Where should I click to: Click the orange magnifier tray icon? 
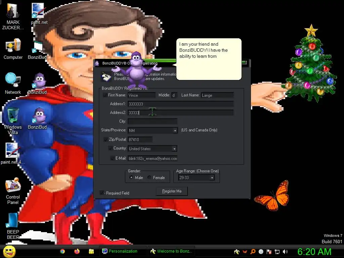click(x=253, y=252)
